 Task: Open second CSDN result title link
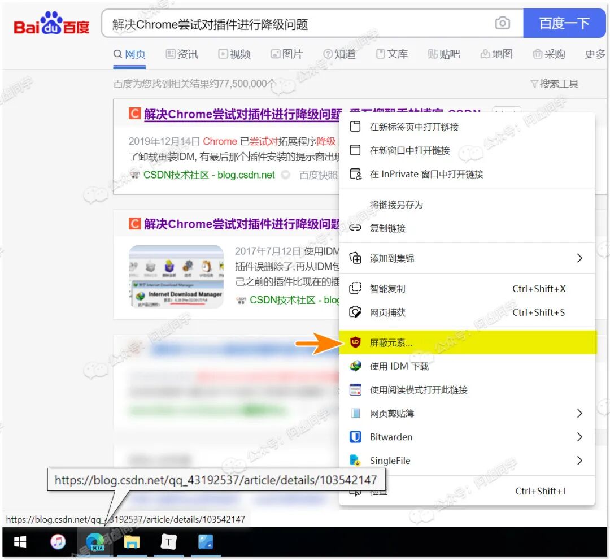242,224
